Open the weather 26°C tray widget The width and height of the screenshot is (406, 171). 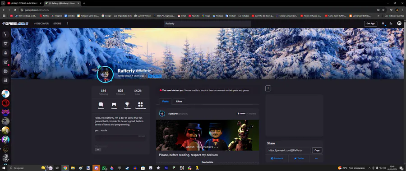tap(351, 168)
